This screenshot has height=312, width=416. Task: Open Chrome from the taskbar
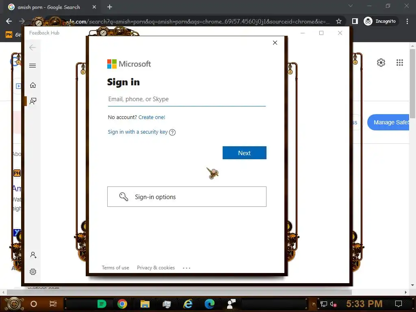[x=122, y=304]
